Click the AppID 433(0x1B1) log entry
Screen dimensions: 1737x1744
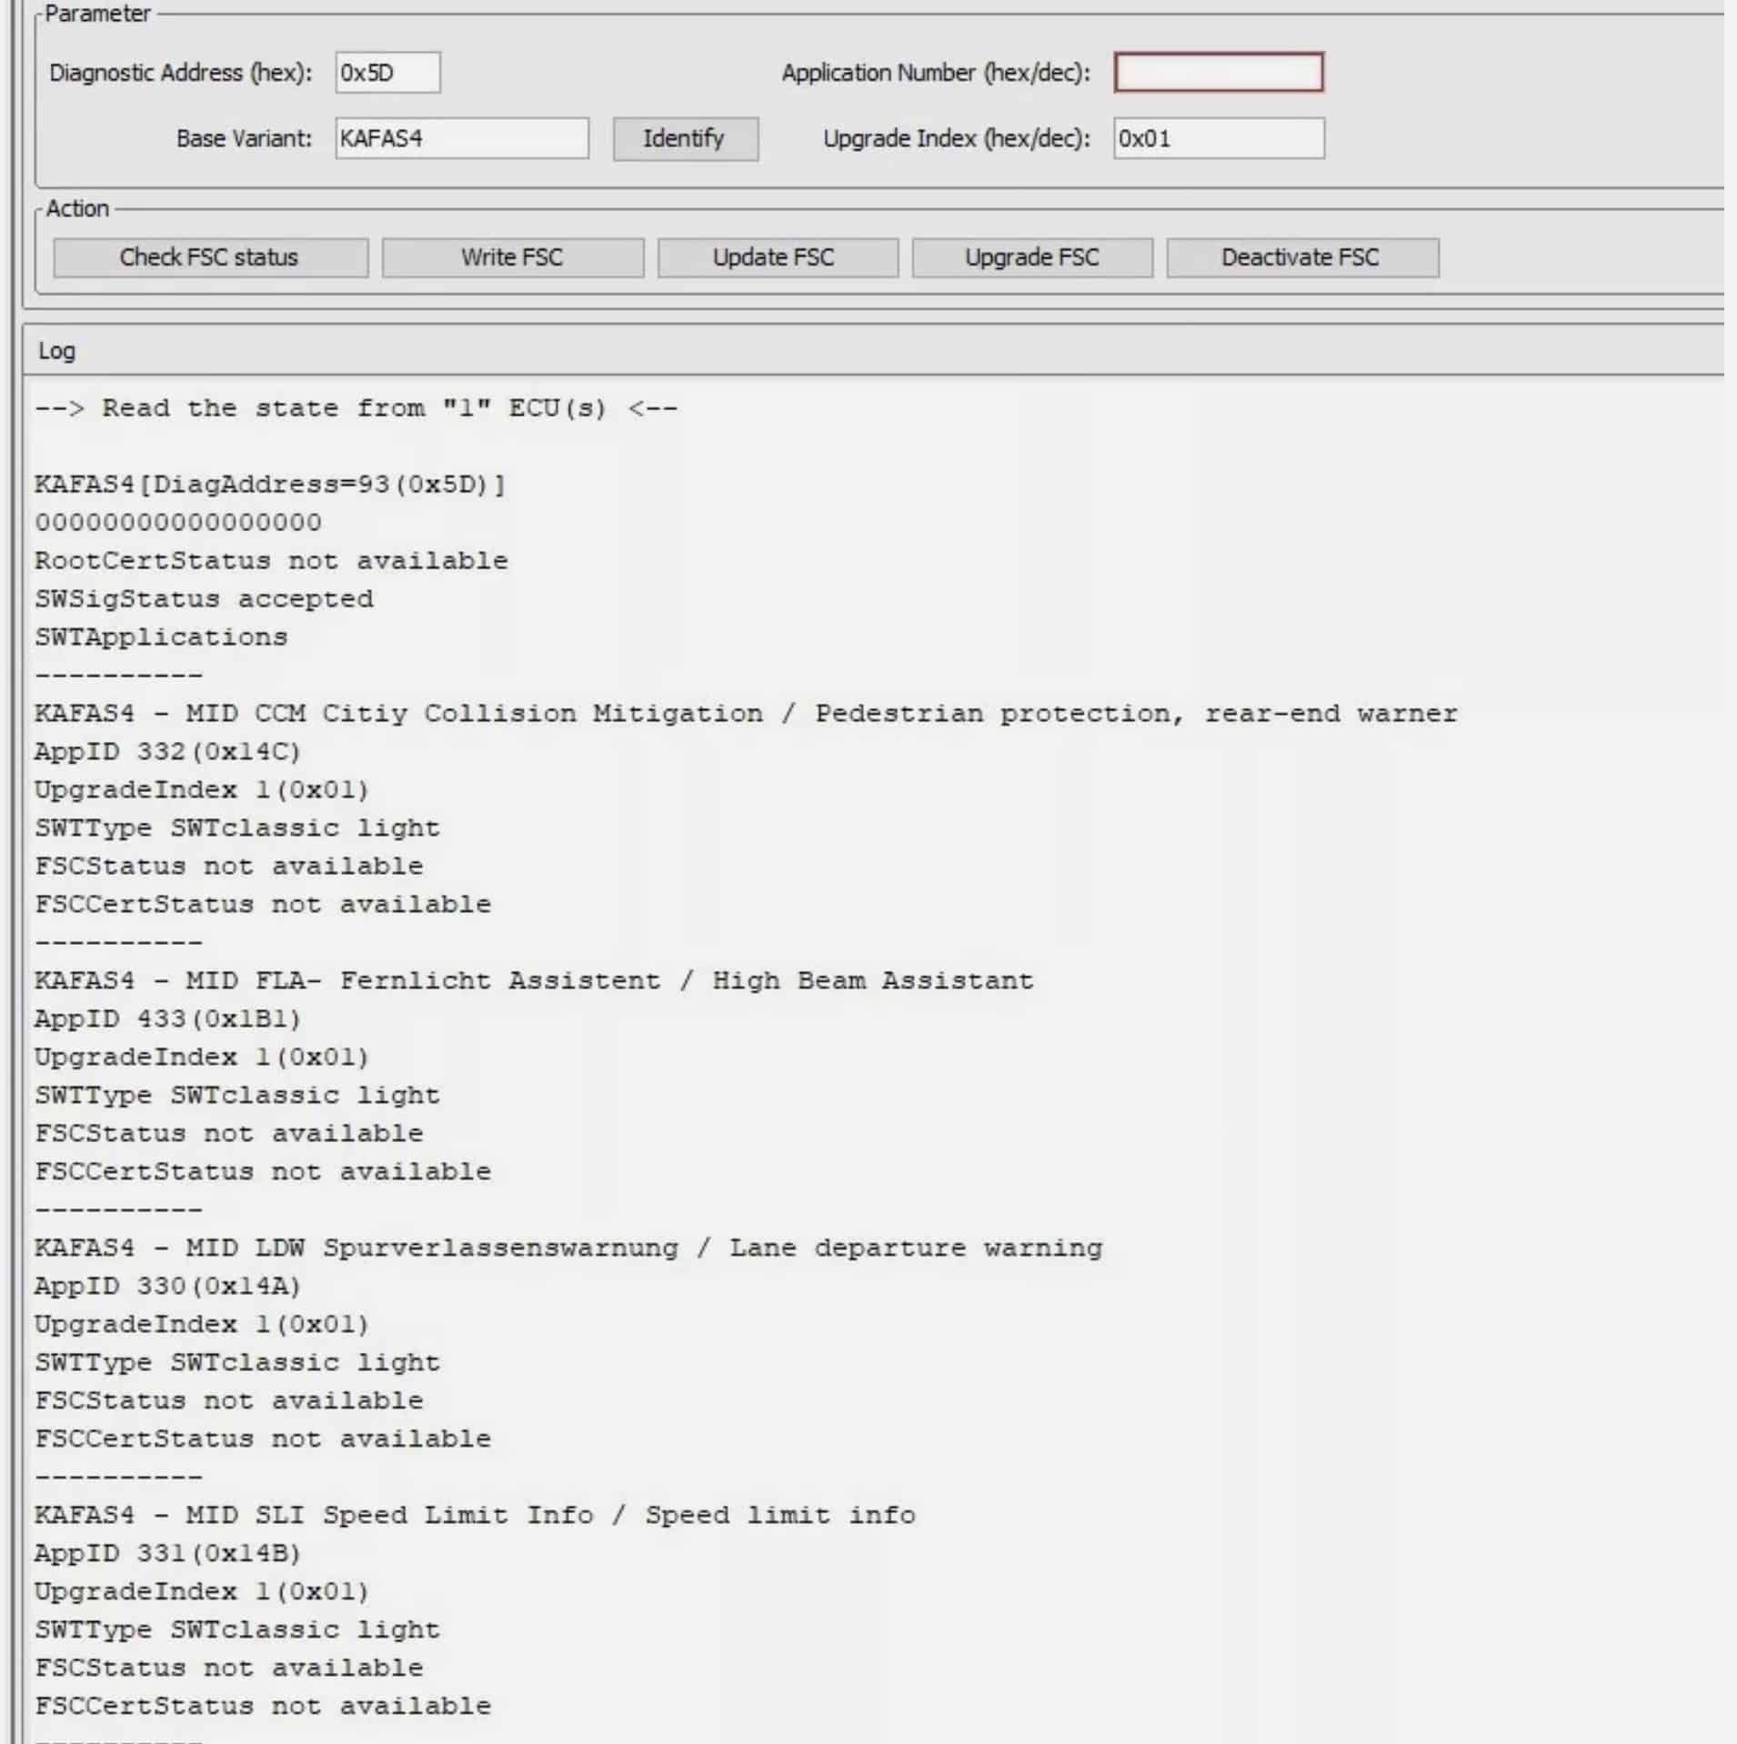point(167,1018)
